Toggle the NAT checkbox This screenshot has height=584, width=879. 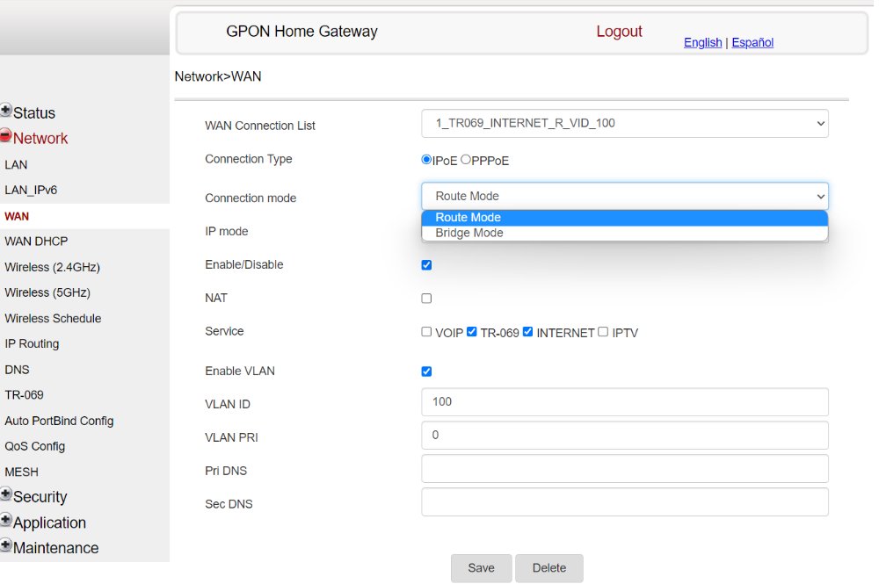click(x=426, y=299)
